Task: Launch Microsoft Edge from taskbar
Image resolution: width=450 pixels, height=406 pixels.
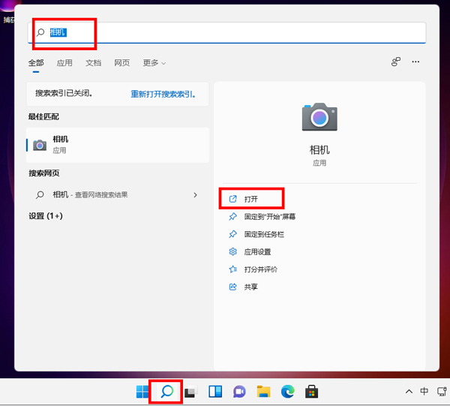Action: point(287,391)
